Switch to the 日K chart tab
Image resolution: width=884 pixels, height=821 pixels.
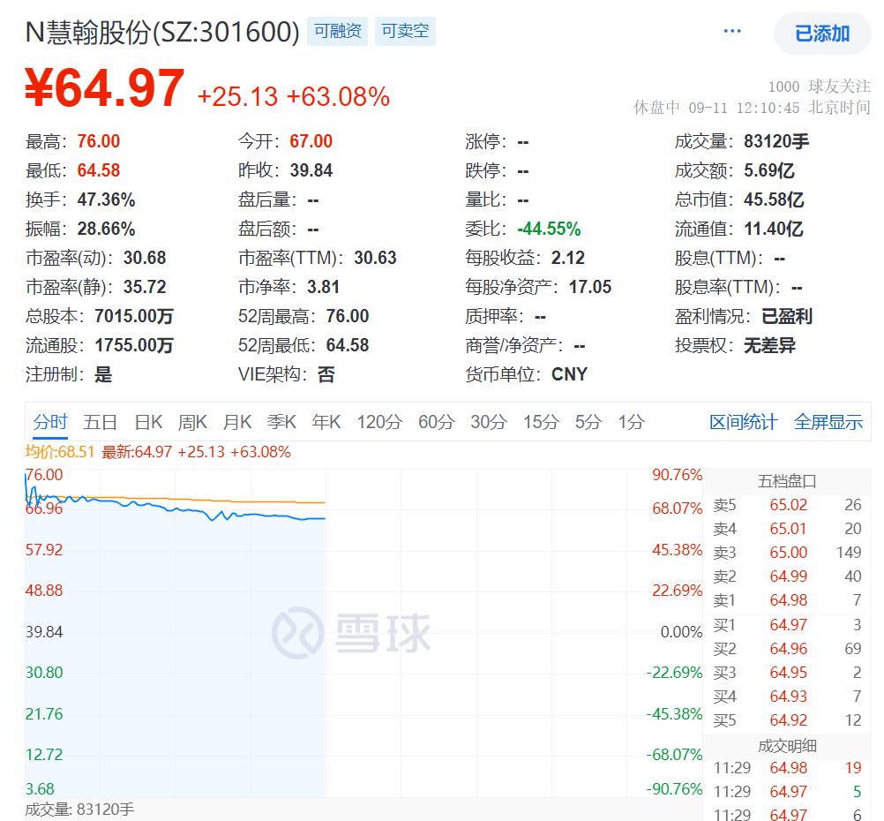pos(147,422)
